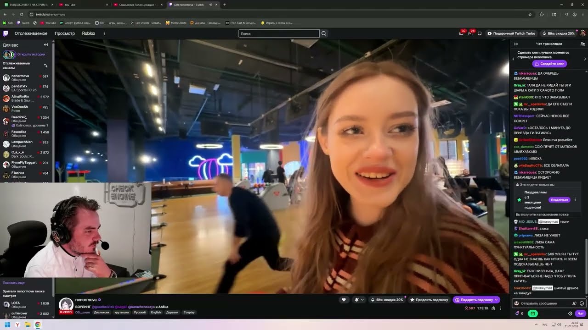
Task: Open the Kick bookmark
Action: 8,23
